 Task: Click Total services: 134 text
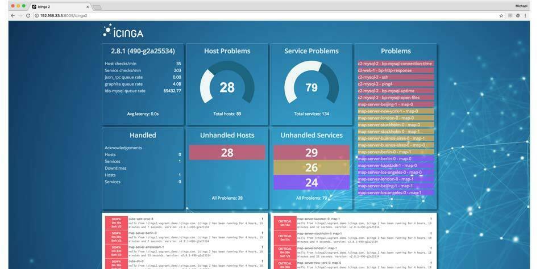(x=311, y=114)
